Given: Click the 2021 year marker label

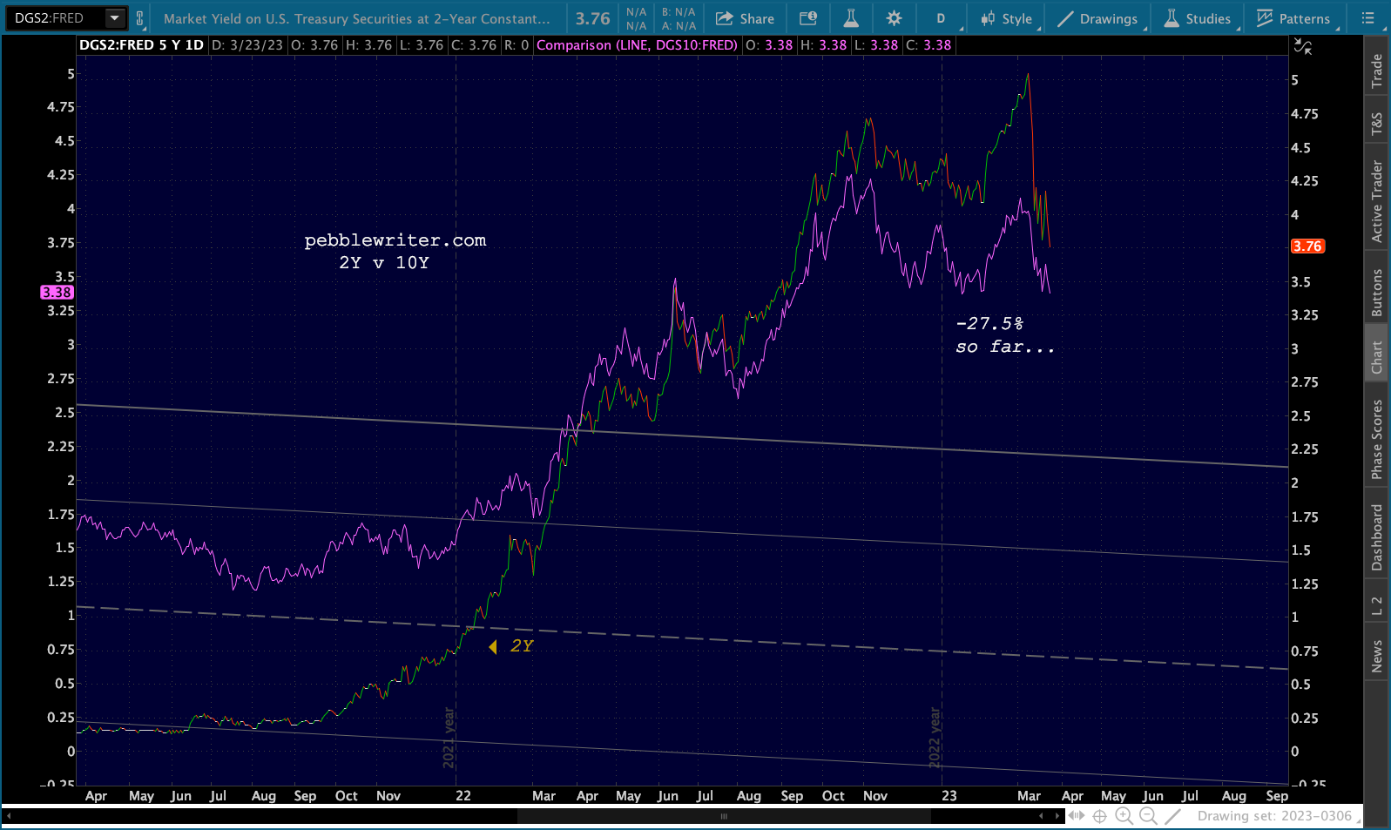Looking at the screenshot, I should (x=449, y=737).
